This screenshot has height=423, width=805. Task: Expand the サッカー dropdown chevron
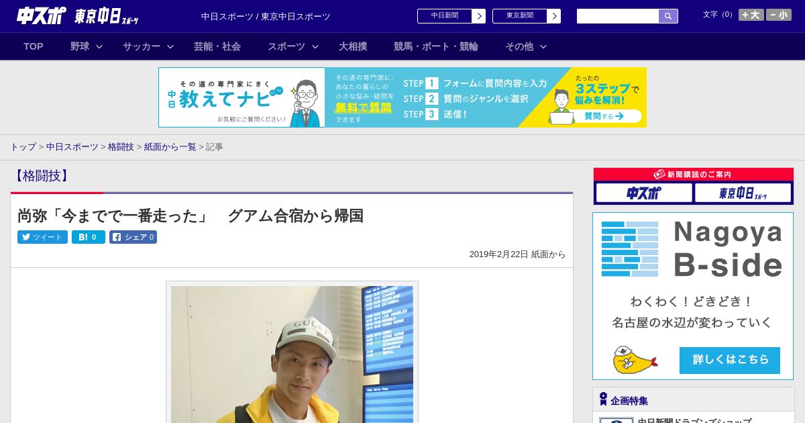pos(170,46)
